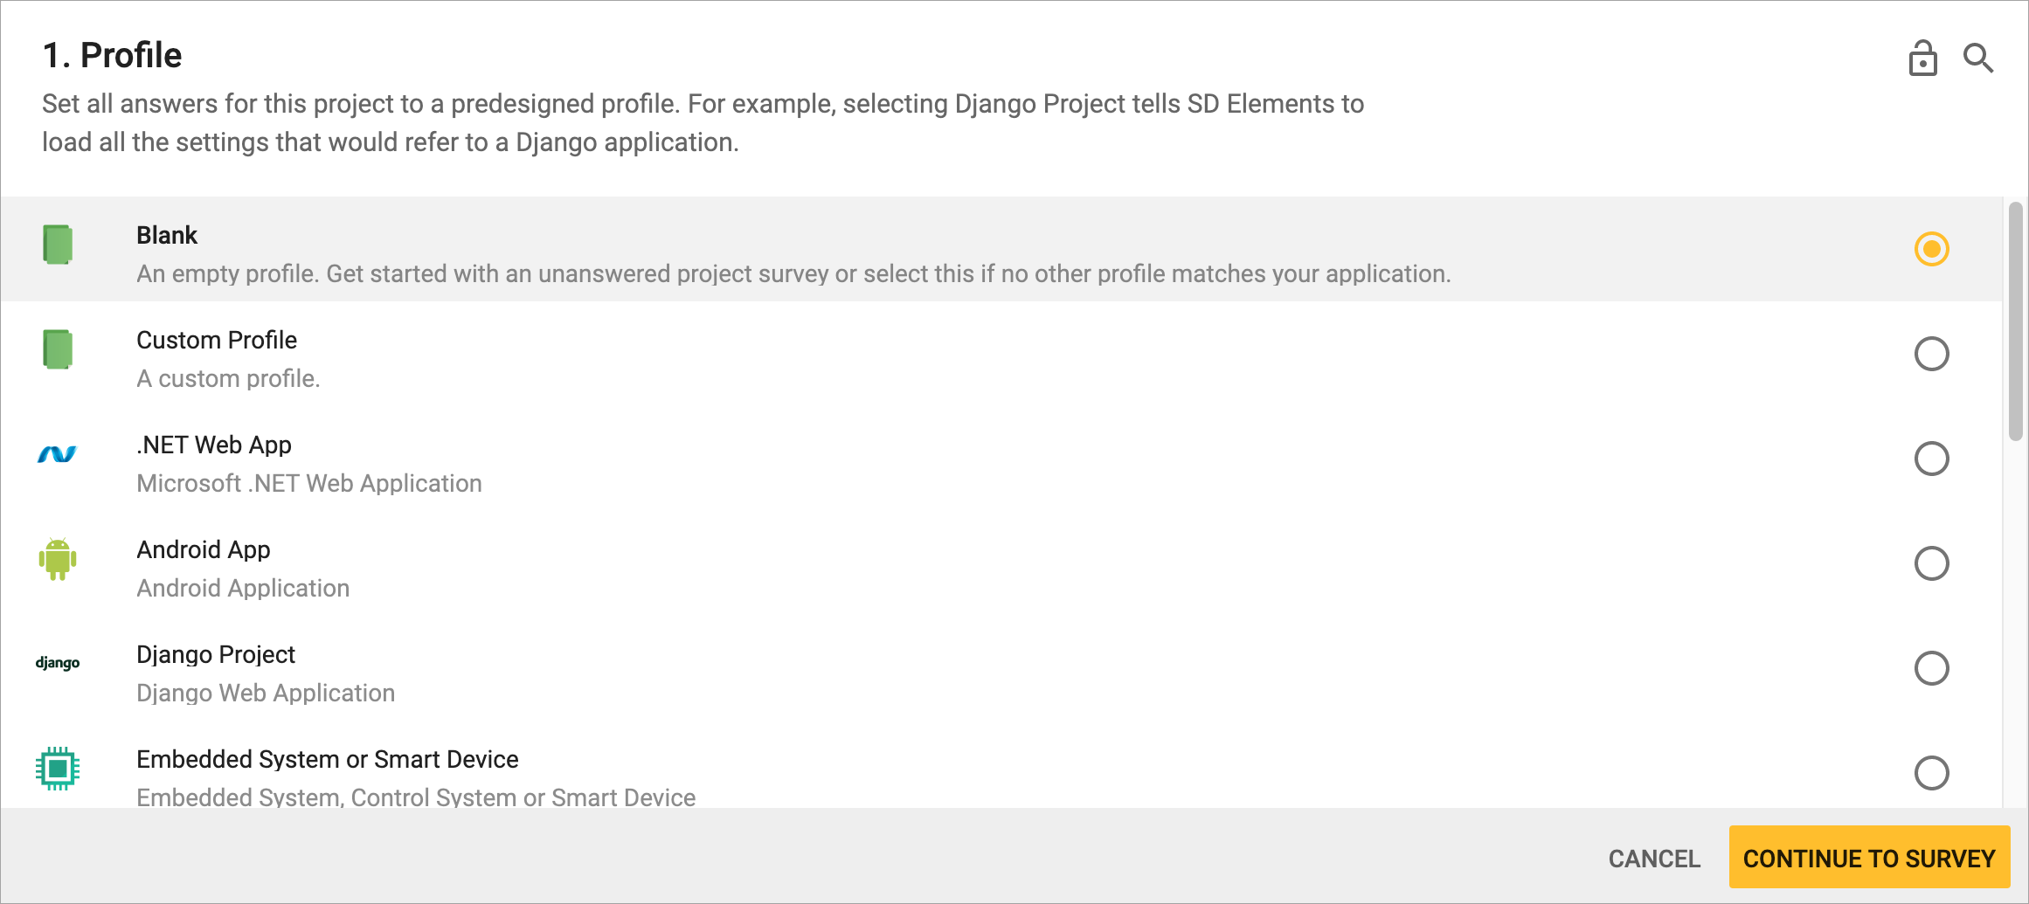The height and width of the screenshot is (904, 2029).
Task: Click the Custom Profile book icon
Action: pyautogui.click(x=58, y=350)
